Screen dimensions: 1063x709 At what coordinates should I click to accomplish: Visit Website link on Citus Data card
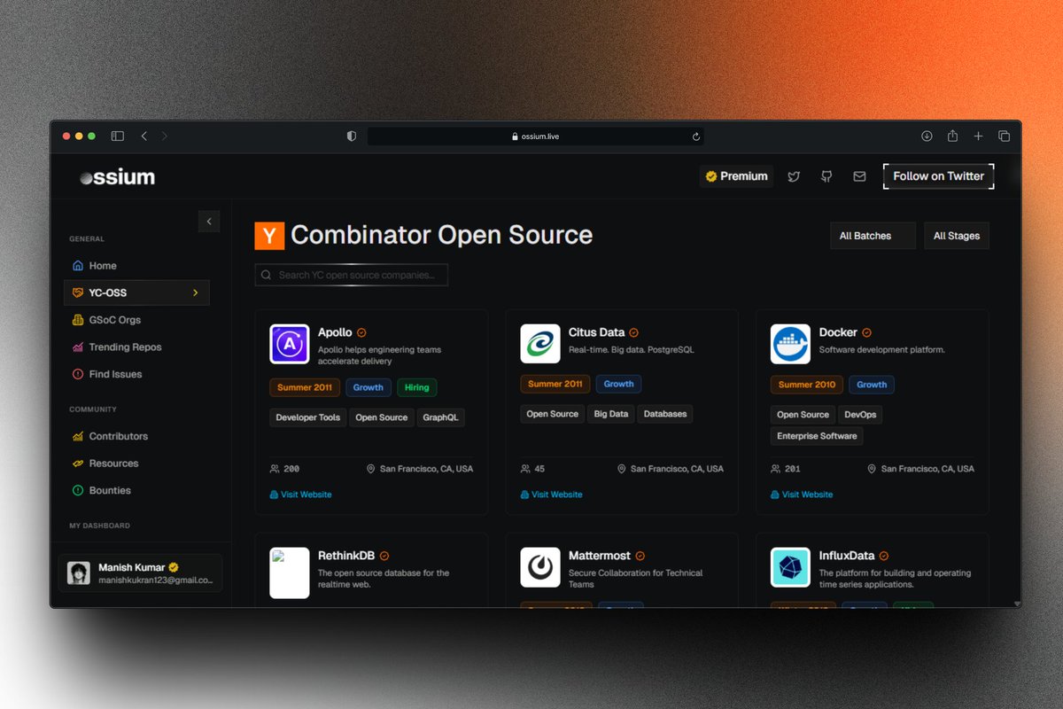(x=551, y=495)
